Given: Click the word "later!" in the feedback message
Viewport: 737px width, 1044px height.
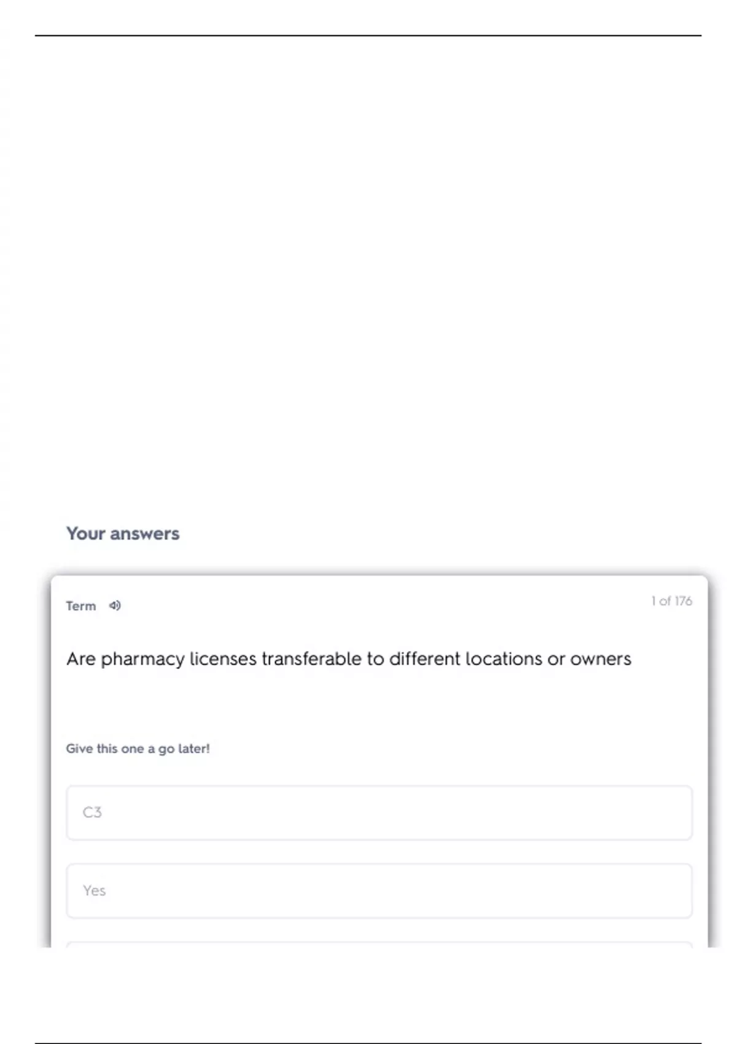Looking at the screenshot, I should click(193, 749).
